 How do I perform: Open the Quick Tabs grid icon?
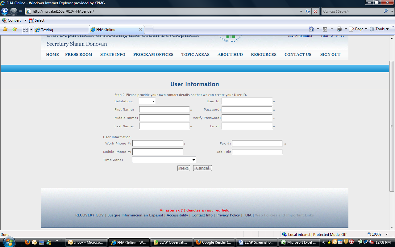[25, 30]
